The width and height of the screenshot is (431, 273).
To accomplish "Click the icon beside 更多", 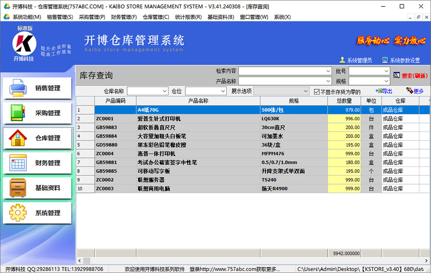I will (x=409, y=91).
